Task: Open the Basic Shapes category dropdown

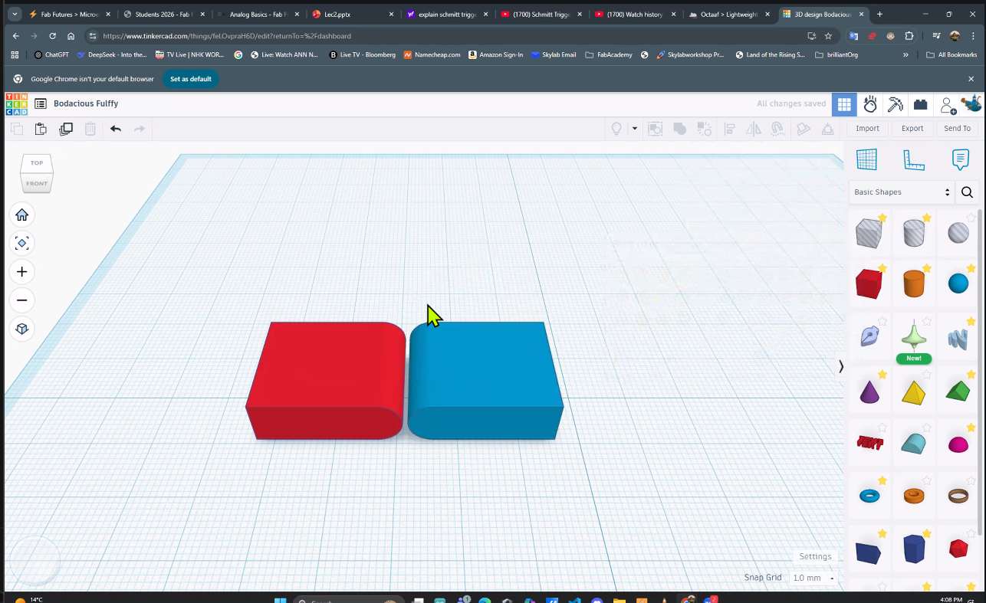Action: pyautogui.click(x=902, y=192)
